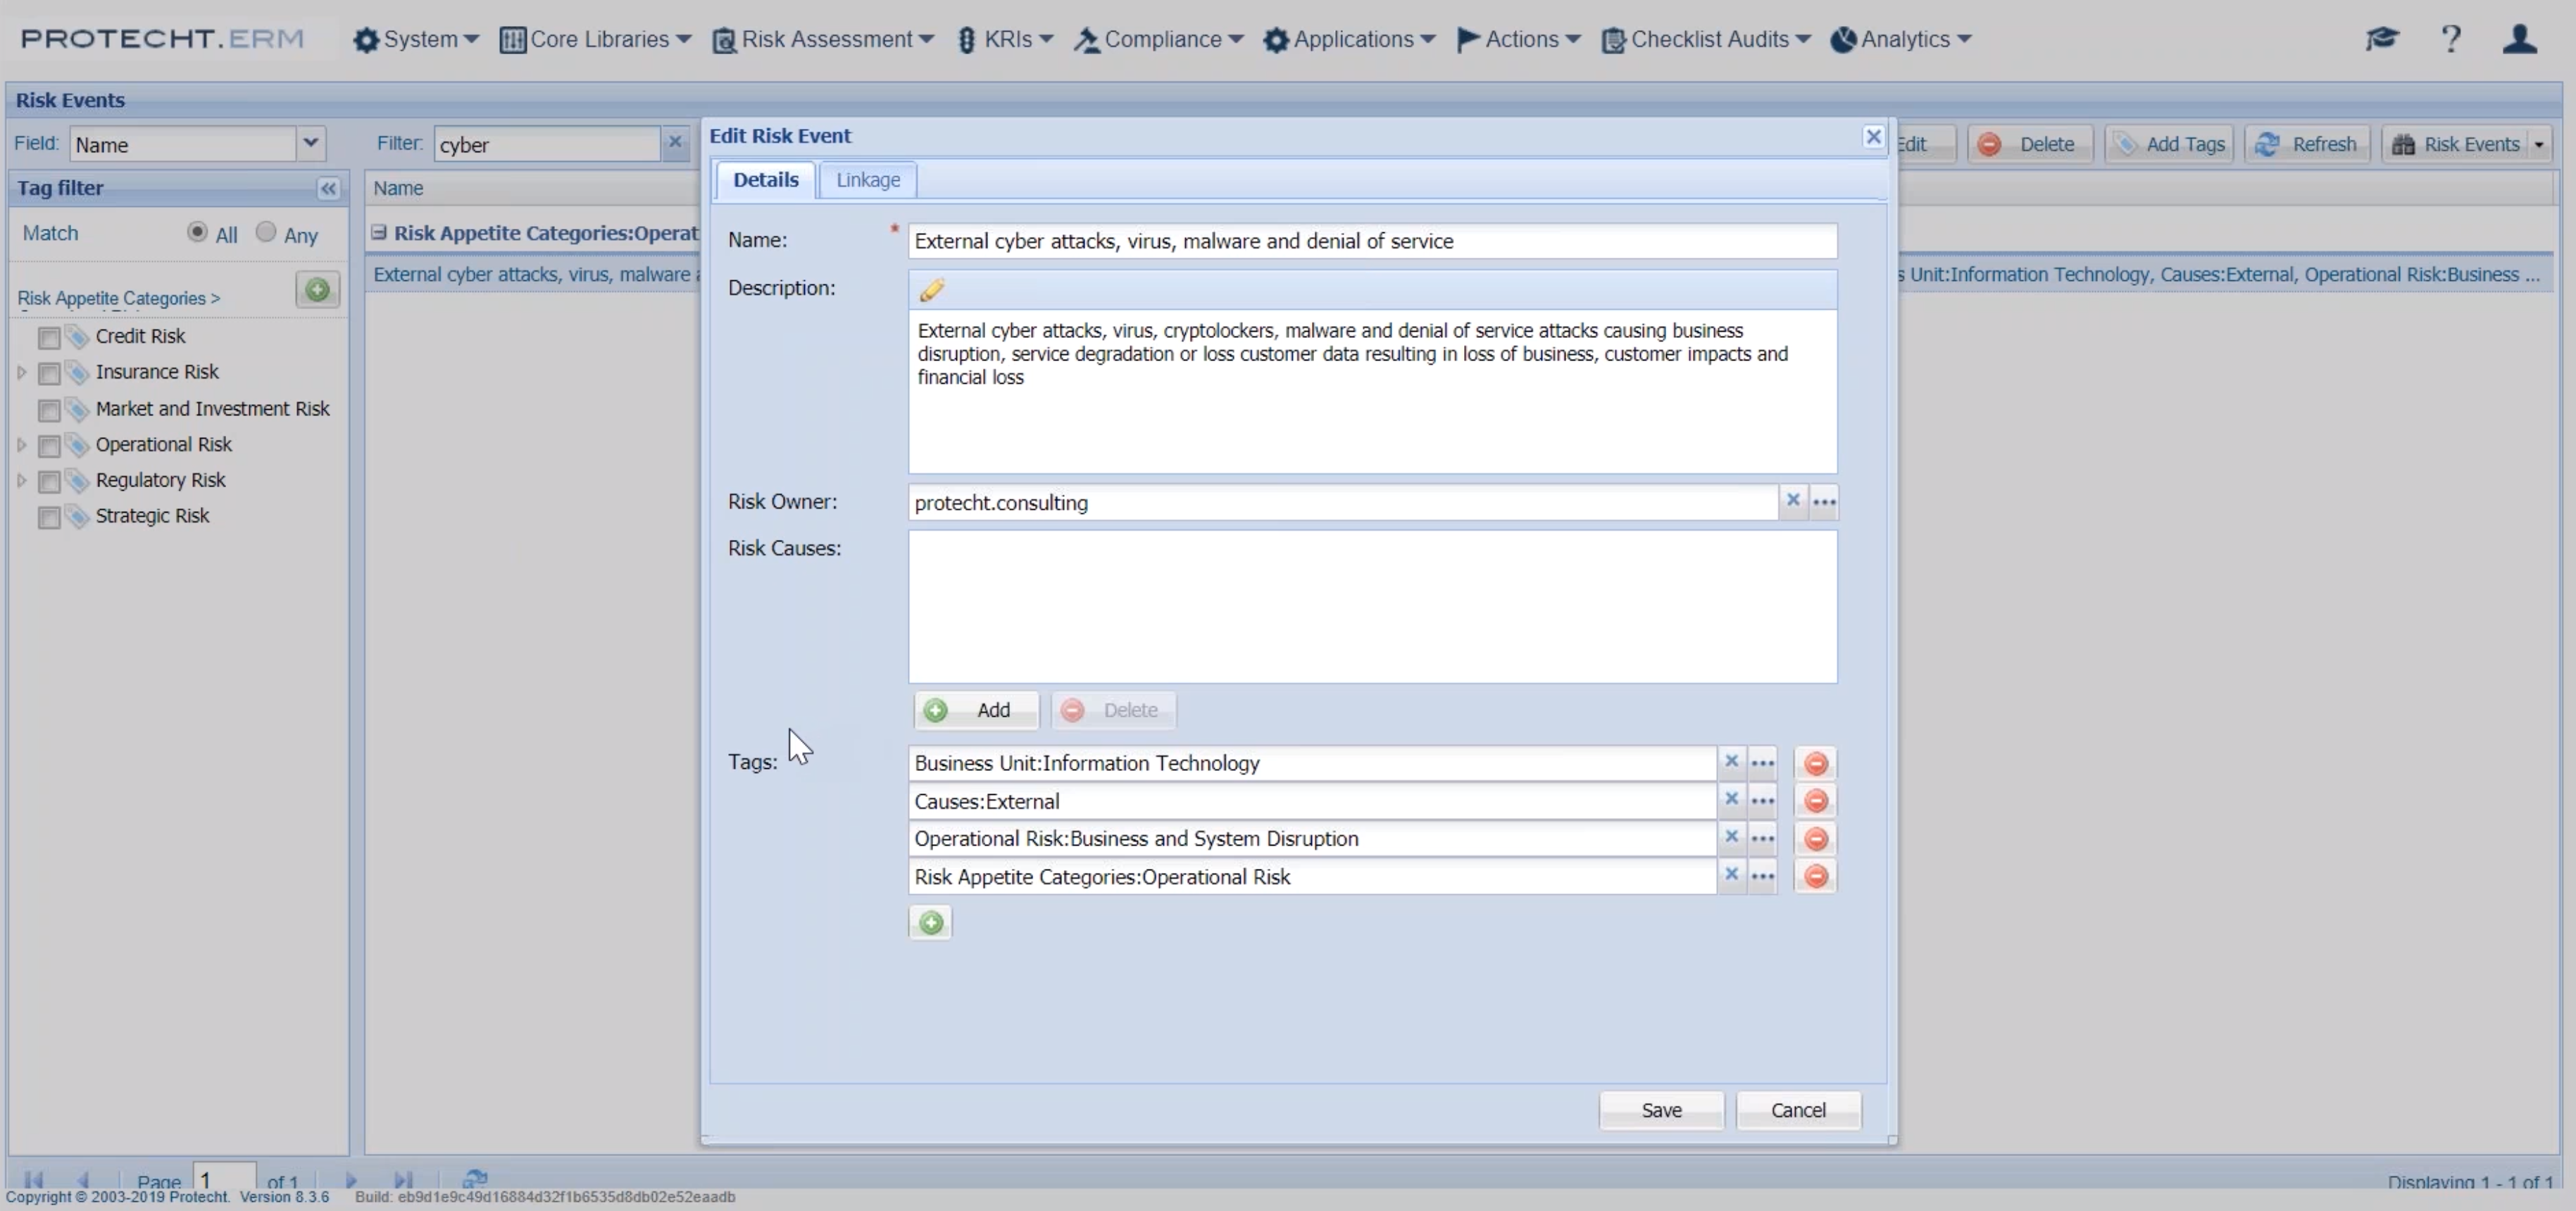Screen dimensions: 2576x1211
Task: Click the Name input field to edit
Action: (1373, 240)
